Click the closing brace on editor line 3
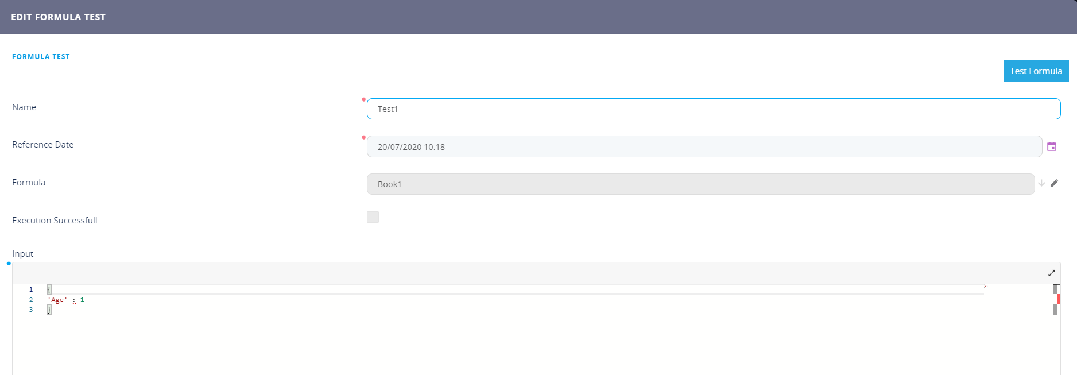Screen dimensions: 1077x375 coord(49,310)
